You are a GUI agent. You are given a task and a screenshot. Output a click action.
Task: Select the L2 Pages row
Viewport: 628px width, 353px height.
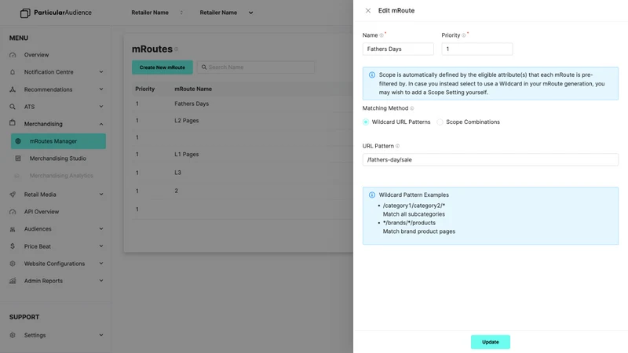pos(243,121)
